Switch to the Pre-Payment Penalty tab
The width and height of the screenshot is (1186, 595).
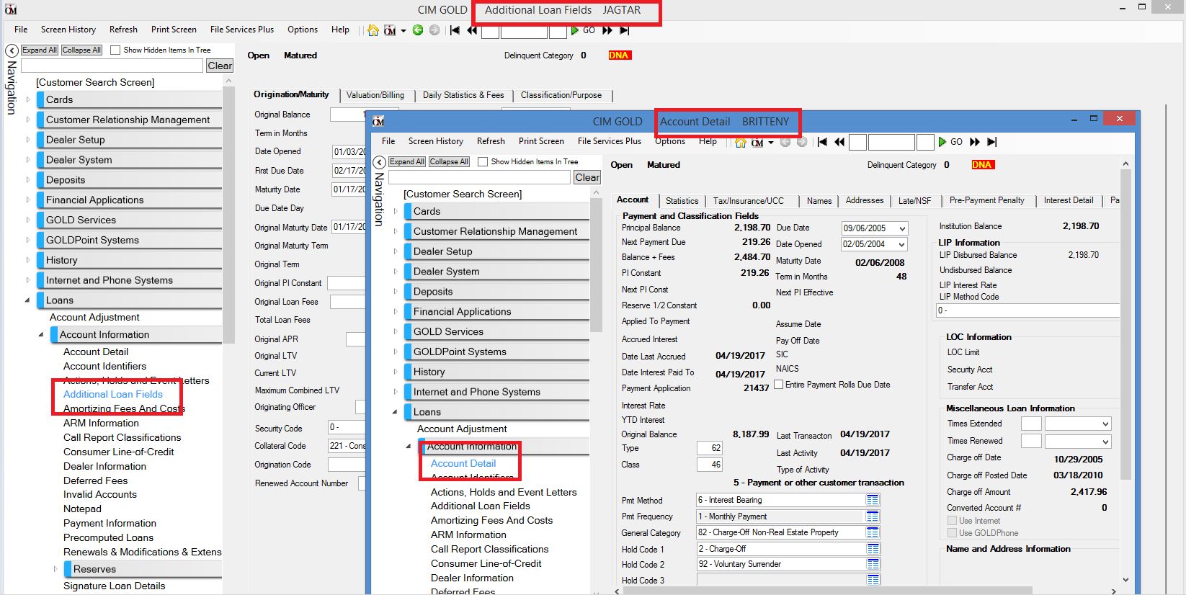(x=987, y=200)
